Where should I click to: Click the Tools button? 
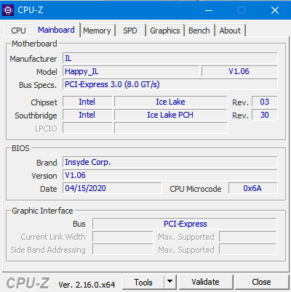tap(143, 282)
